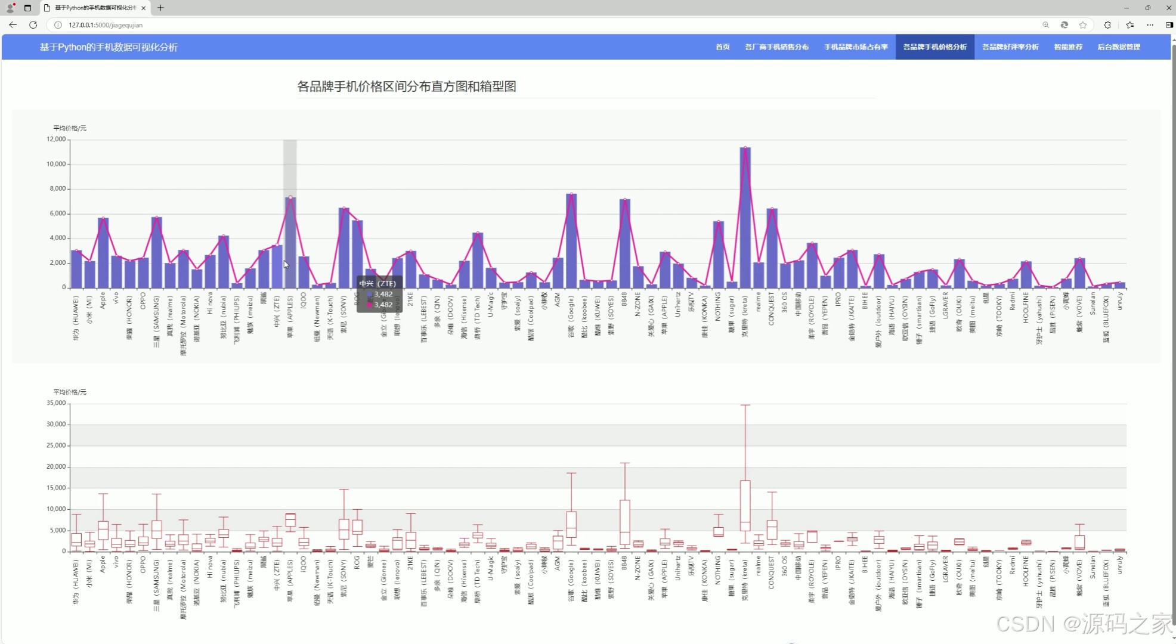Bookmark page with the star icon

1083,25
